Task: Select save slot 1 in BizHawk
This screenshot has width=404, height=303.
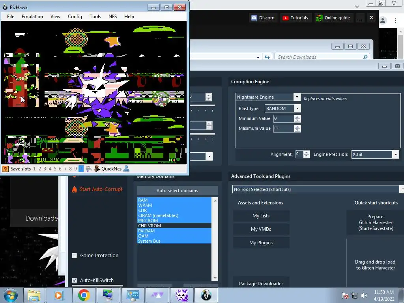Action: [35, 169]
